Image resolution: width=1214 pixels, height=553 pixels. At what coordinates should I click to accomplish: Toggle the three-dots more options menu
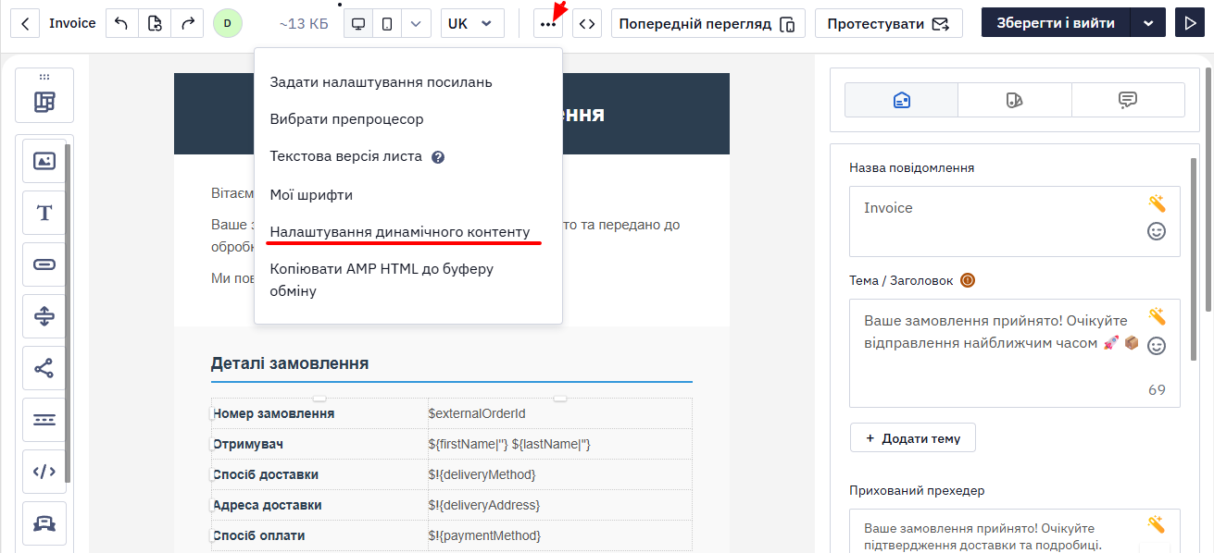pyautogui.click(x=548, y=23)
